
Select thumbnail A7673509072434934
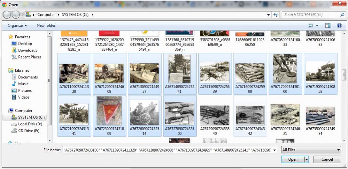321,116
